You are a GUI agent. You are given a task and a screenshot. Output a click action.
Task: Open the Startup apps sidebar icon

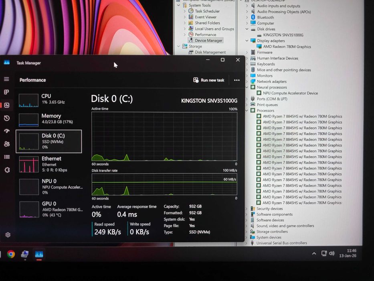[x=7, y=131]
